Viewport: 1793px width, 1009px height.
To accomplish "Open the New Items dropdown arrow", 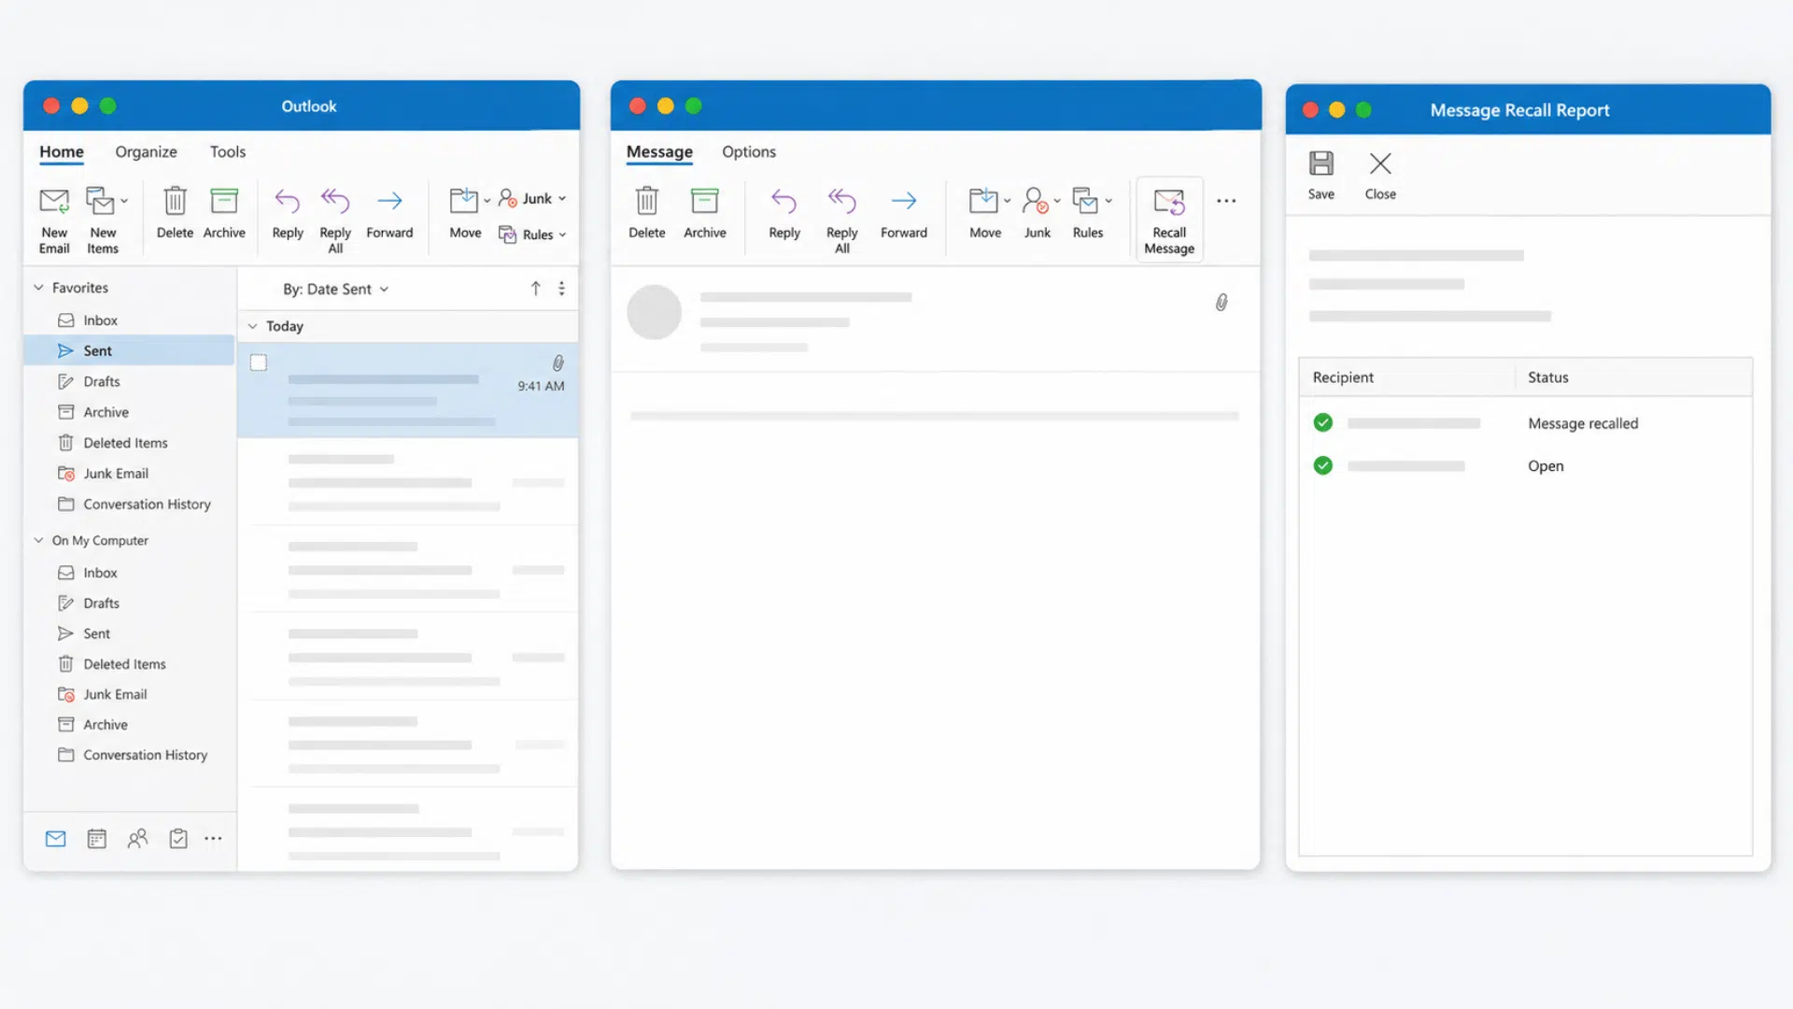I will 124,201.
